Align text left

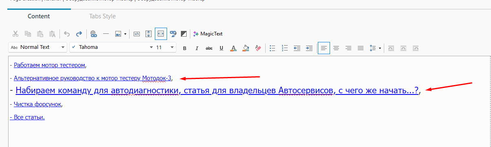(324, 48)
